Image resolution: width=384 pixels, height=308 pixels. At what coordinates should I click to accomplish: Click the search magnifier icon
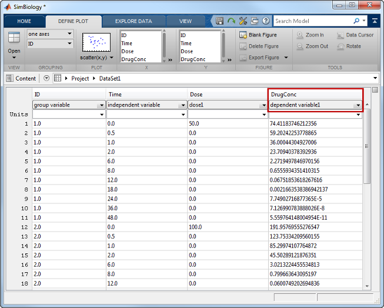(356, 21)
